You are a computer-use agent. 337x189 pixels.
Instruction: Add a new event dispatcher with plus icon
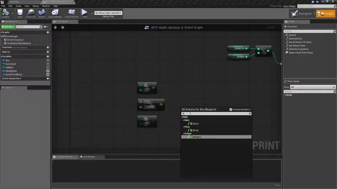click(x=48, y=79)
